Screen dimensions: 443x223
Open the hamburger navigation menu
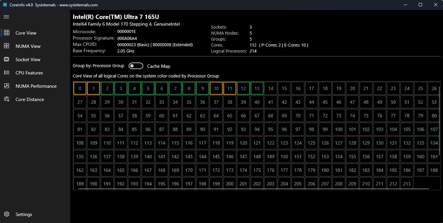[6, 17]
